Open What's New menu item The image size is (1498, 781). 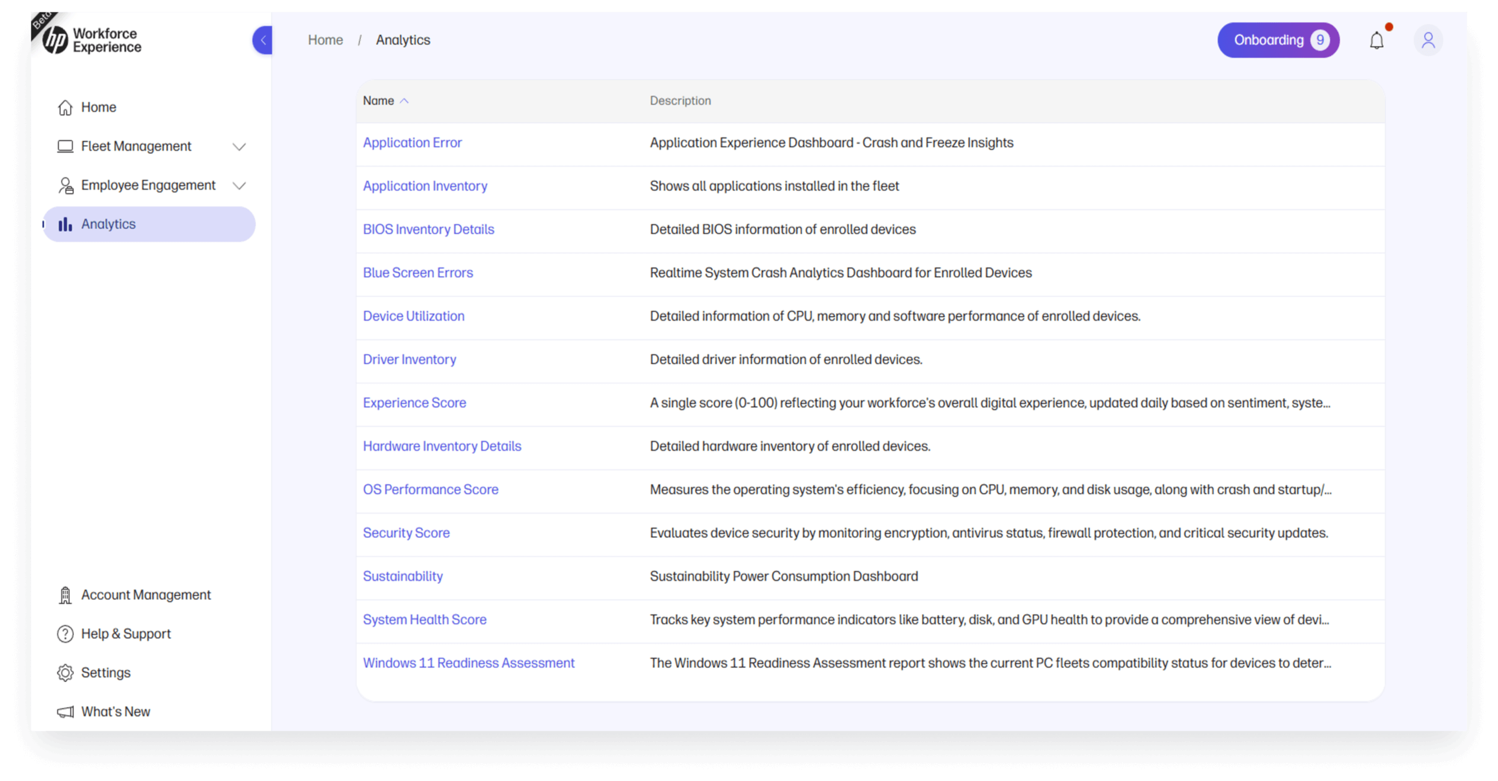point(149,712)
